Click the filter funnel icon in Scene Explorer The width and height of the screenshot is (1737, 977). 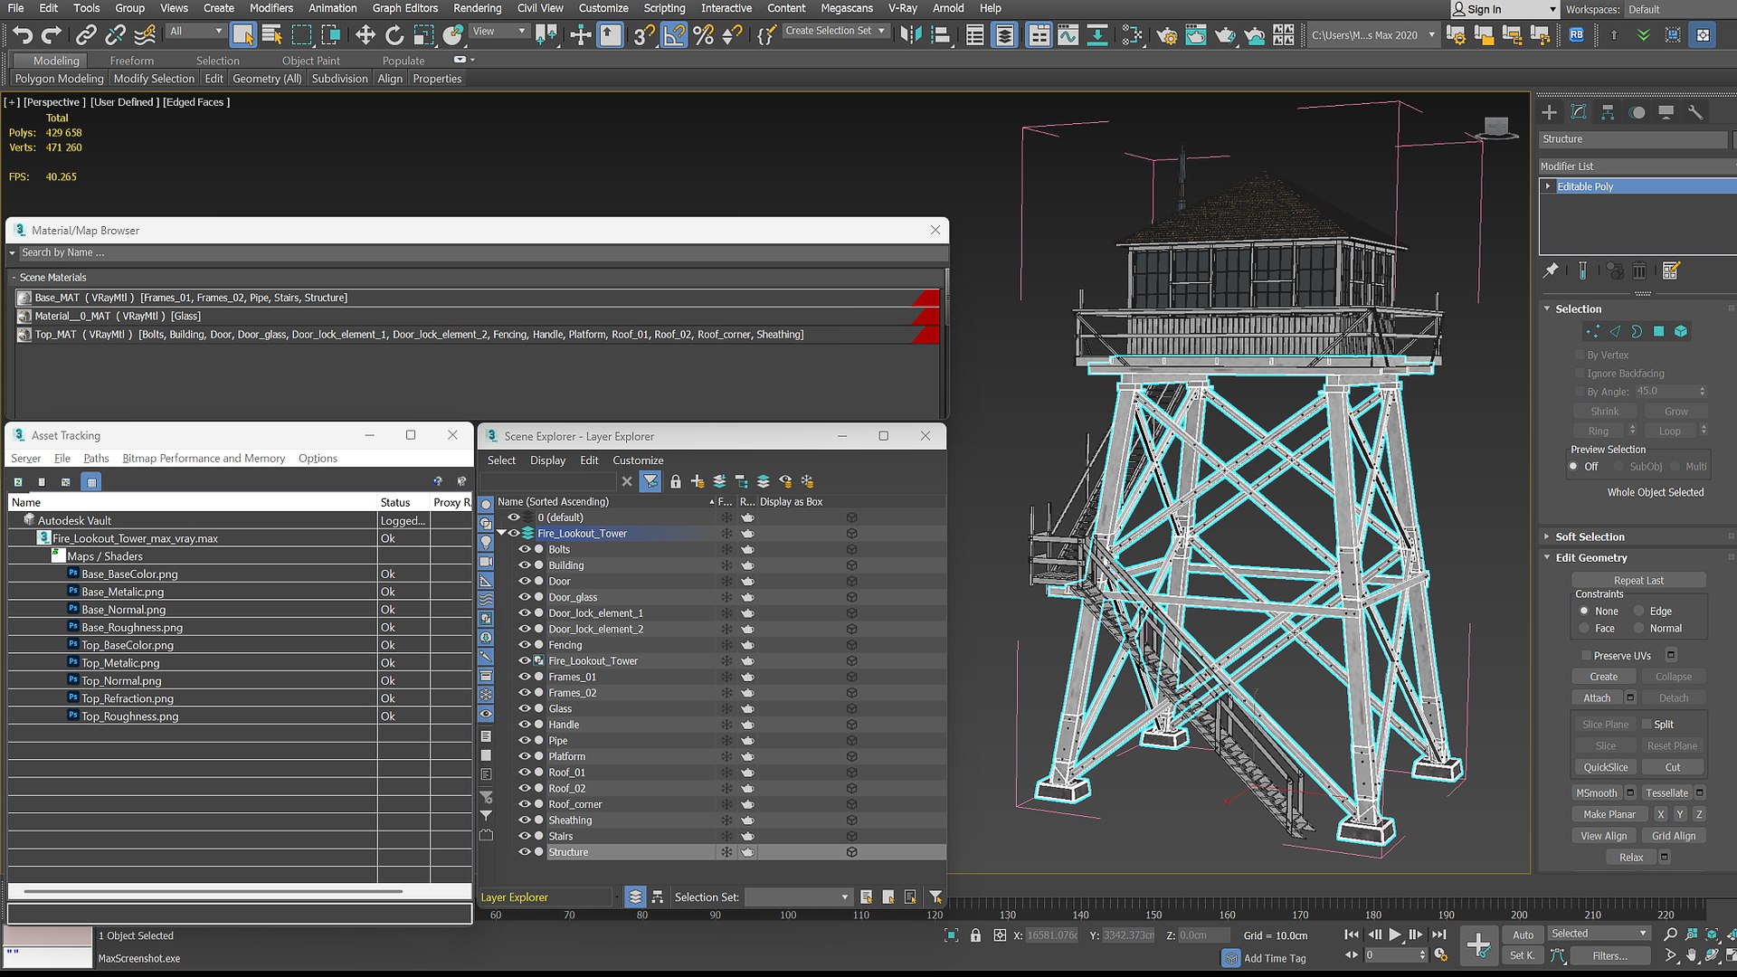click(x=650, y=482)
